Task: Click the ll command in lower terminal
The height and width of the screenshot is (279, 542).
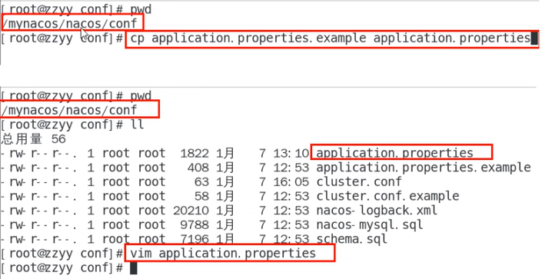Action: (x=137, y=125)
